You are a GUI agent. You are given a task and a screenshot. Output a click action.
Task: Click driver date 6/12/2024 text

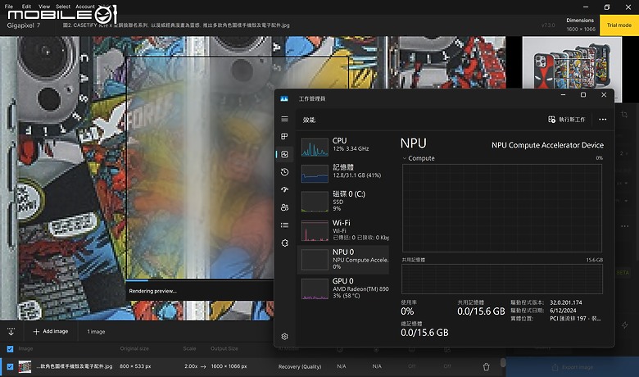[x=563, y=311]
